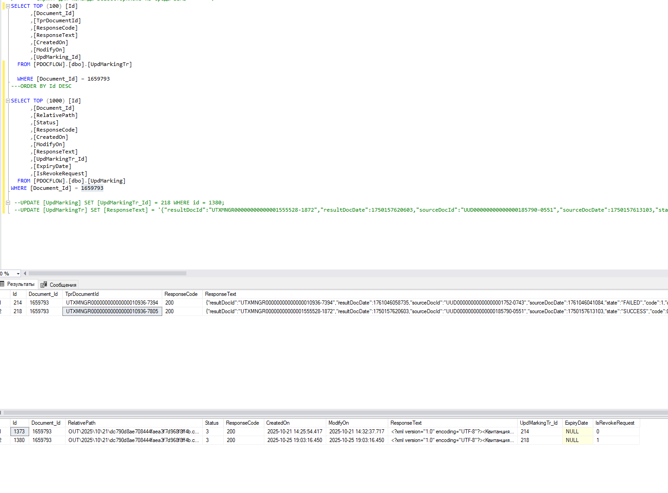
Task: Collapse the SELECT TOP (1000) query block
Action: tap(8, 101)
